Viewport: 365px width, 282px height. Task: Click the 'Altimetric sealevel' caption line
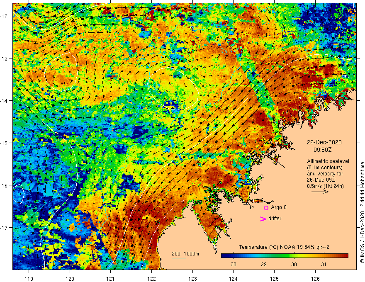pos(328,161)
